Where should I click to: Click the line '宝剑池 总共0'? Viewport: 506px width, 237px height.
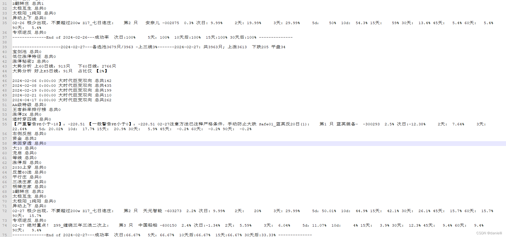tap(27, 52)
